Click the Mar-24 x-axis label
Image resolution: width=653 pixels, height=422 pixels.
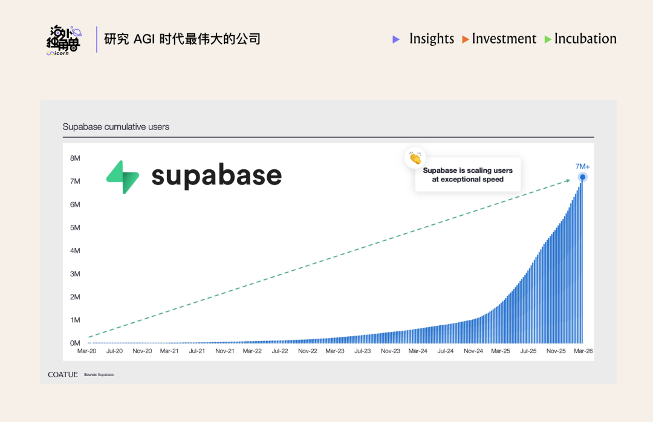(x=418, y=351)
